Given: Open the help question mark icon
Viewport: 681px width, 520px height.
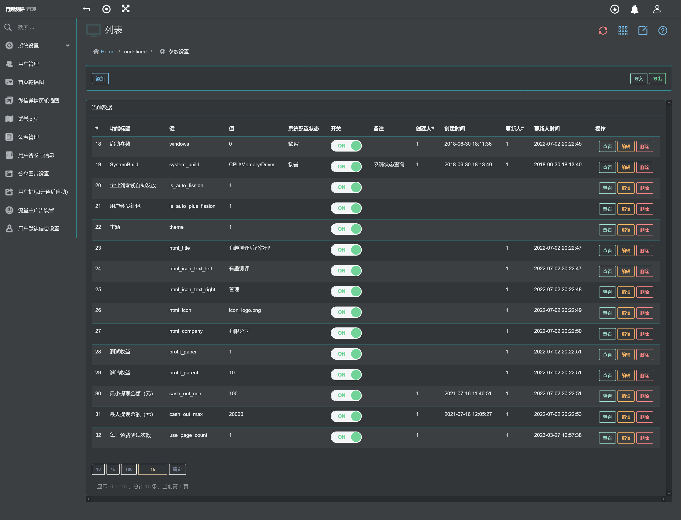Looking at the screenshot, I should tap(662, 31).
